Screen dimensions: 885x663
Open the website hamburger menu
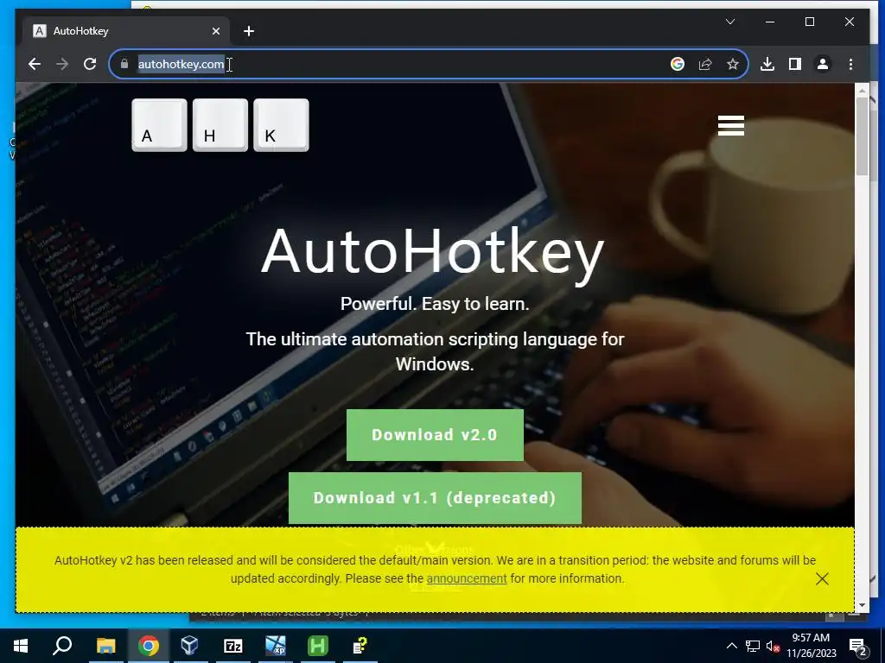[731, 125]
